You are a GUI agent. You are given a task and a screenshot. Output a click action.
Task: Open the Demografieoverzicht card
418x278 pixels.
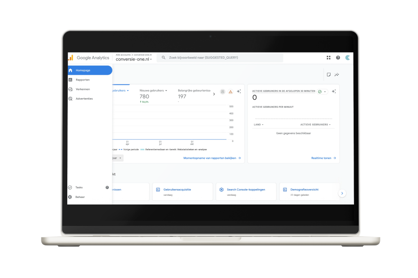[x=309, y=192]
